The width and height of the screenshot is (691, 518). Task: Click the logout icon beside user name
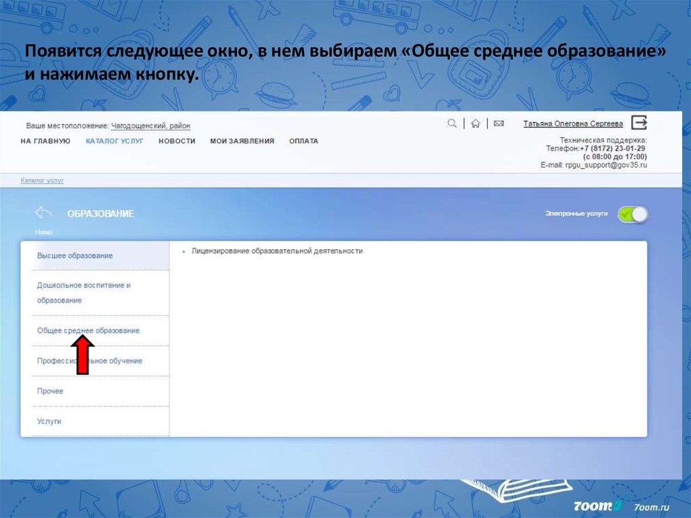coord(639,122)
